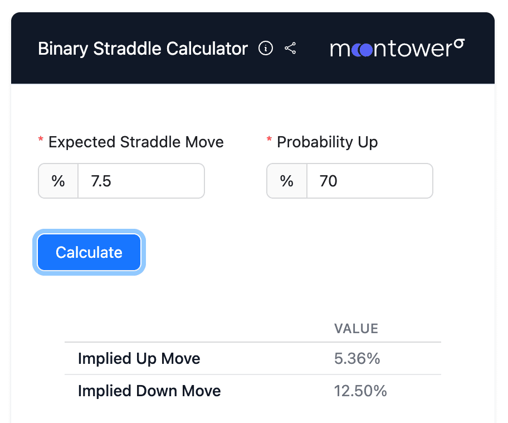Click the VALUE column header

(x=356, y=329)
